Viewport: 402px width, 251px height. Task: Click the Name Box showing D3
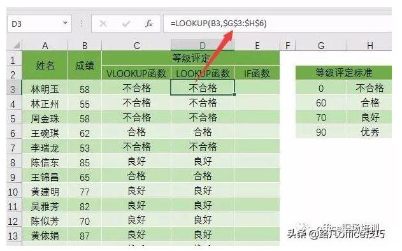(39, 24)
